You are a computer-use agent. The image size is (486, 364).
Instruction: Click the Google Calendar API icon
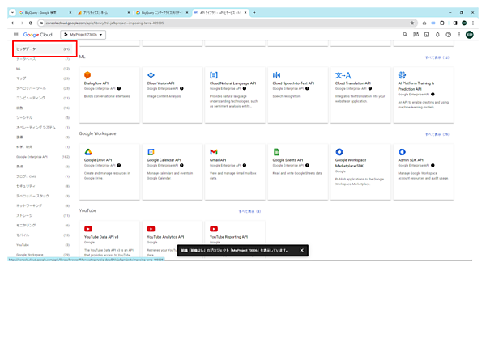click(151, 152)
